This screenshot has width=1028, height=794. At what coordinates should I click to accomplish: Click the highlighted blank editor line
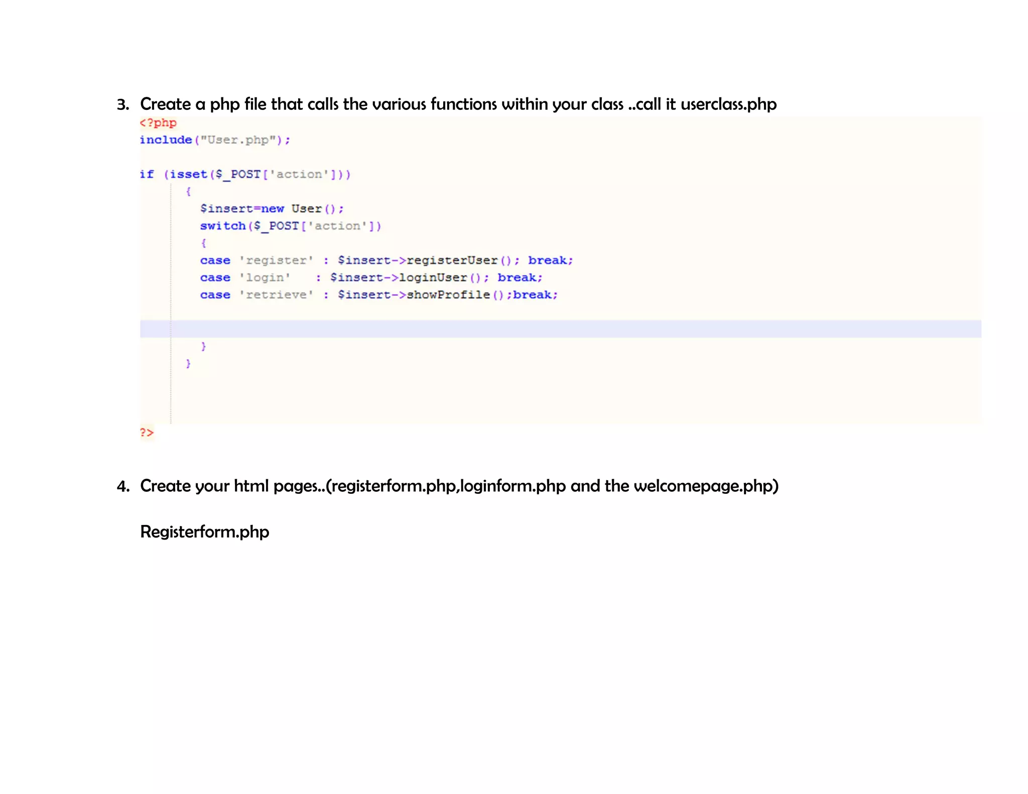tap(560, 329)
